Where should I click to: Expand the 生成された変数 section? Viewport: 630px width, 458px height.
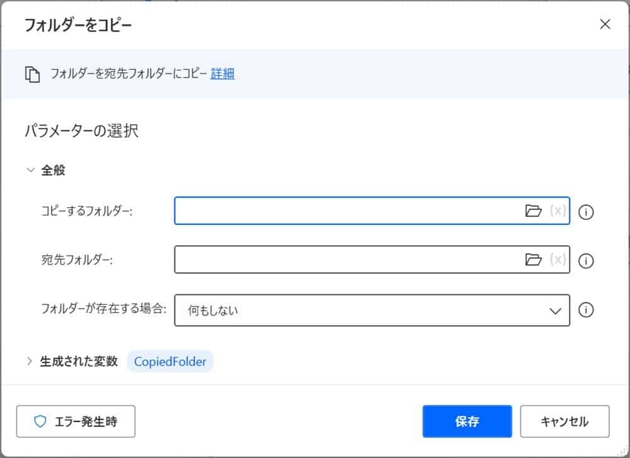coord(30,361)
